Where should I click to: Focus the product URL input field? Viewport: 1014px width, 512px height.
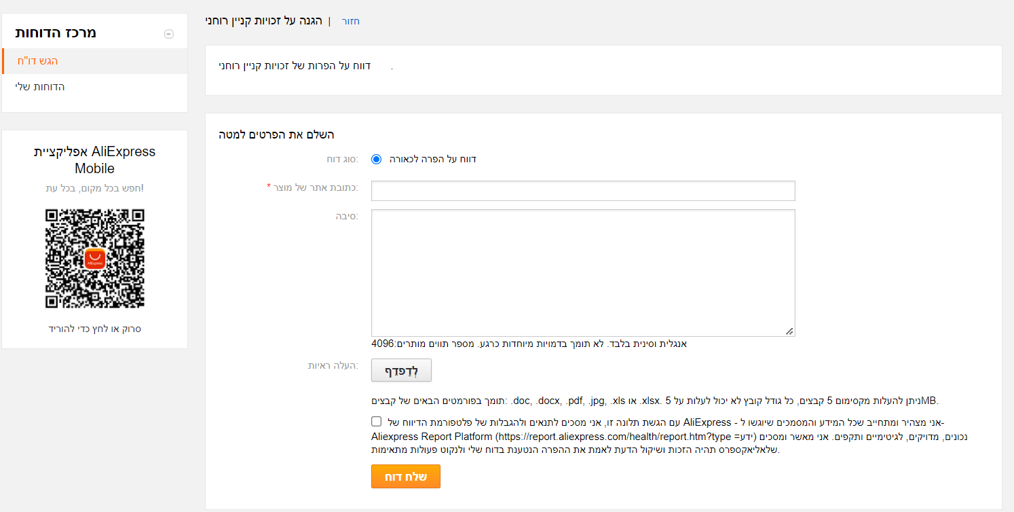coord(582,191)
